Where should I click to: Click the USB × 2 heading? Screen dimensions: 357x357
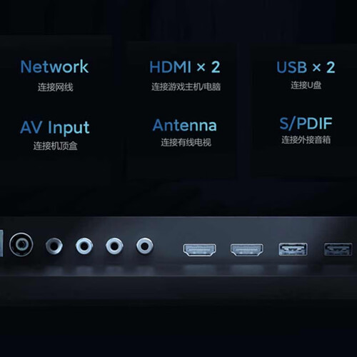(x=306, y=67)
